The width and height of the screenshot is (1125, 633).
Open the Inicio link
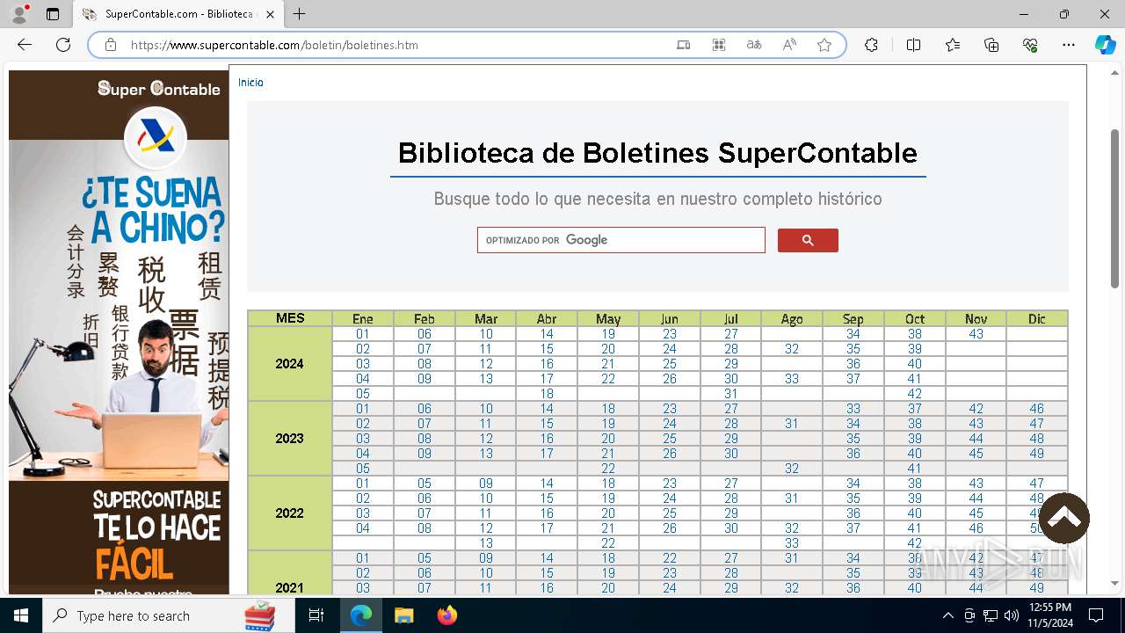point(250,82)
